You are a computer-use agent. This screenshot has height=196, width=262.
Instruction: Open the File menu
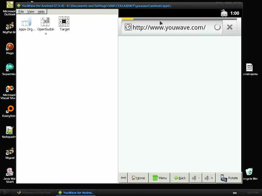tap(21, 12)
